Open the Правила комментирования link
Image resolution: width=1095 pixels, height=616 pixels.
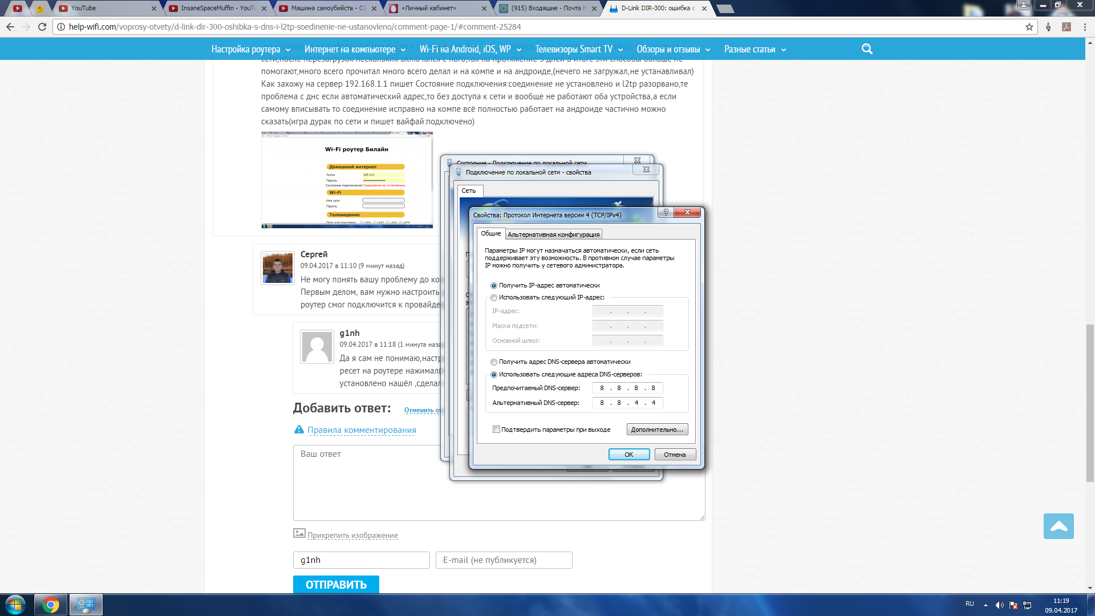coord(362,430)
